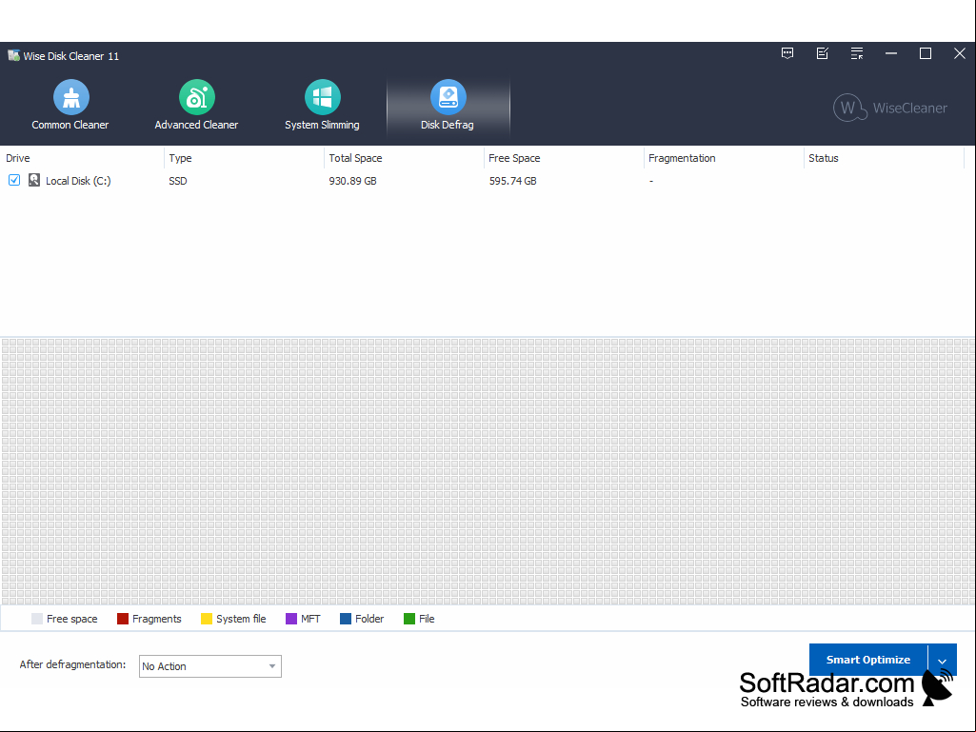Click the red Fragments legend swatch
976x732 pixels.
[x=123, y=619]
